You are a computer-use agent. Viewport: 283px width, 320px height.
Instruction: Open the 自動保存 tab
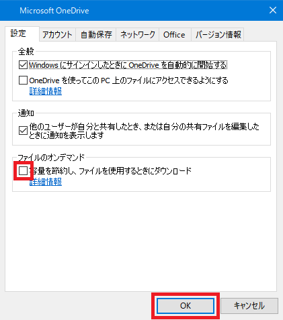click(x=96, y=35)
